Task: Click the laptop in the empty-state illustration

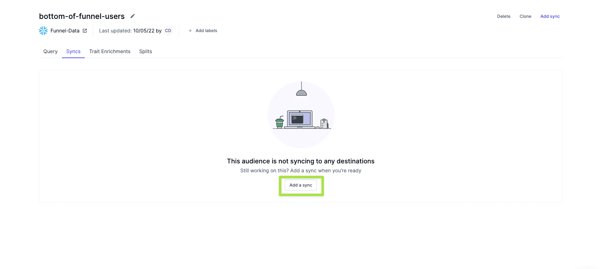Action: (300, 119)
